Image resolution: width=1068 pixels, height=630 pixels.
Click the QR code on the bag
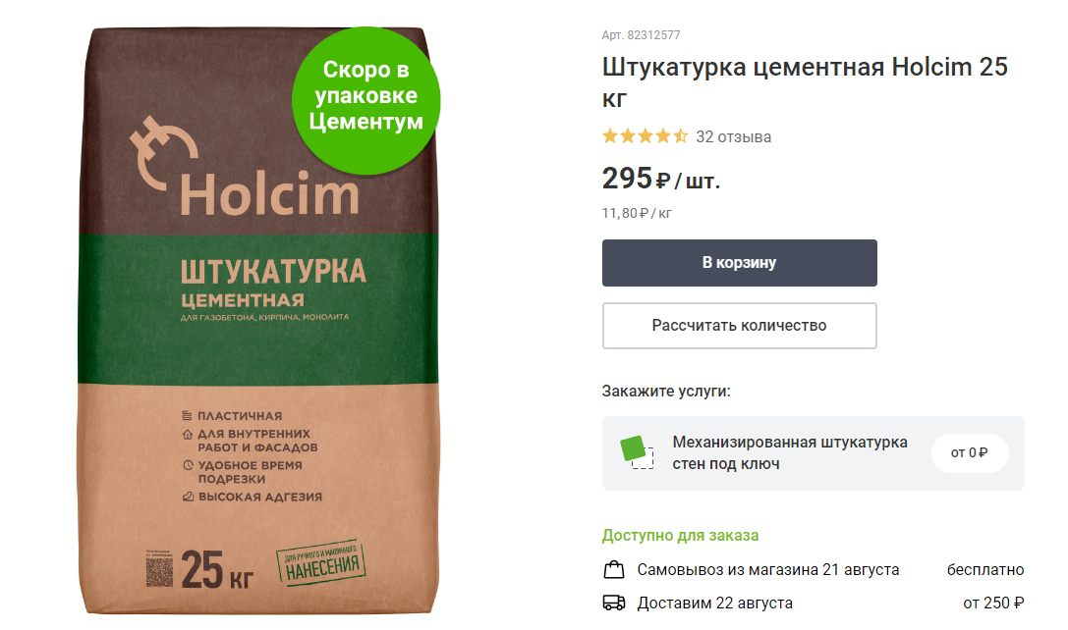coord(159,569)
